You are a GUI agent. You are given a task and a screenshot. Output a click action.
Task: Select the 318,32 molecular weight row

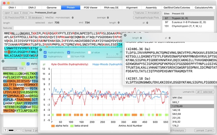click(x=192, y=122)
